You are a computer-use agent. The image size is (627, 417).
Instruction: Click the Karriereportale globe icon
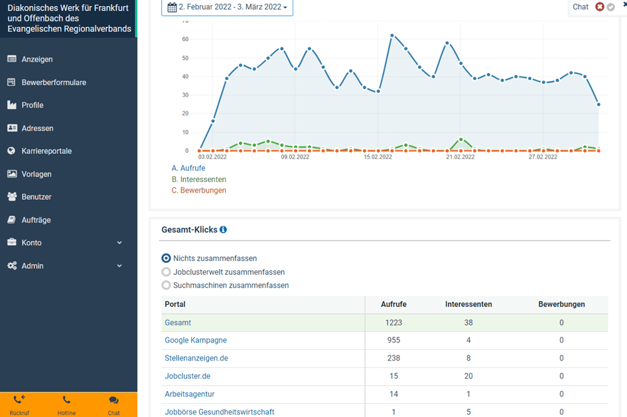pyautogui.click(x=12, y=151)
